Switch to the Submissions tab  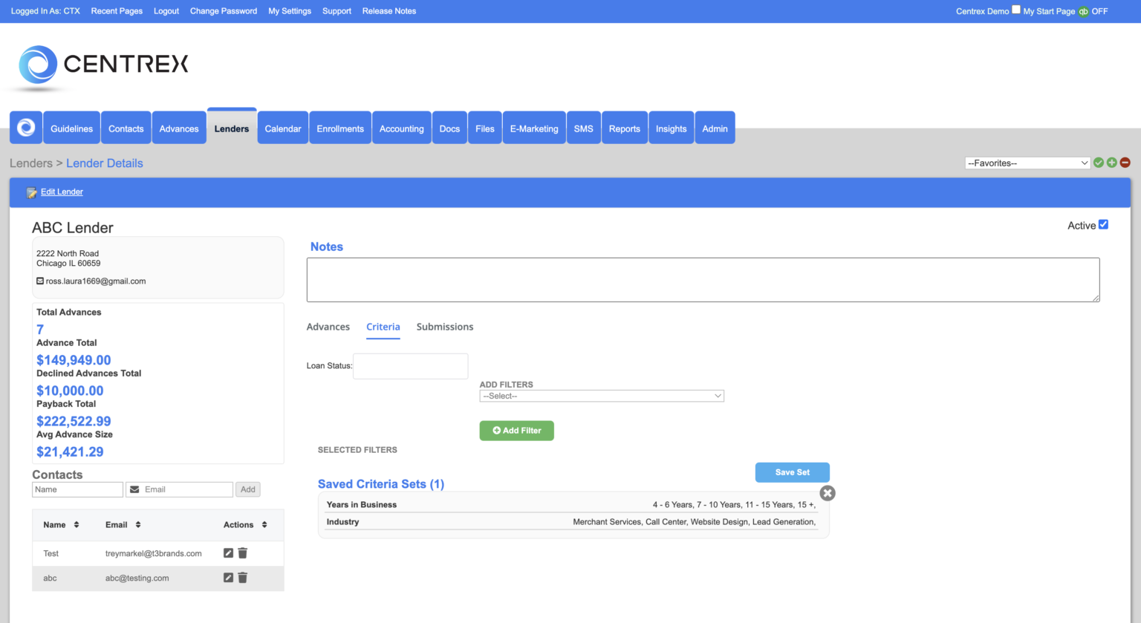click(444, 327)
